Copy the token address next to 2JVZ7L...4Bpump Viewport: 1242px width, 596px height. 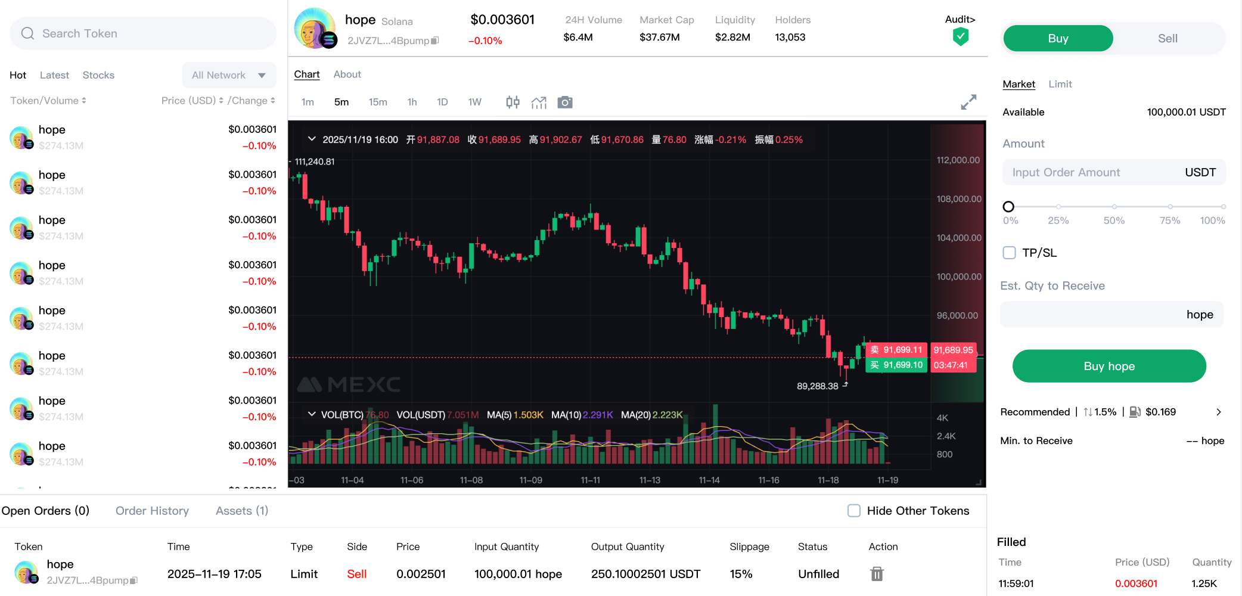point(435,41)
